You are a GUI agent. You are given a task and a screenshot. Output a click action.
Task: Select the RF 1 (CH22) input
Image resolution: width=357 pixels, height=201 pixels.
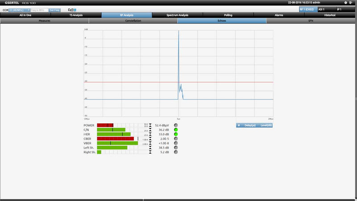[x=307, y=9]
